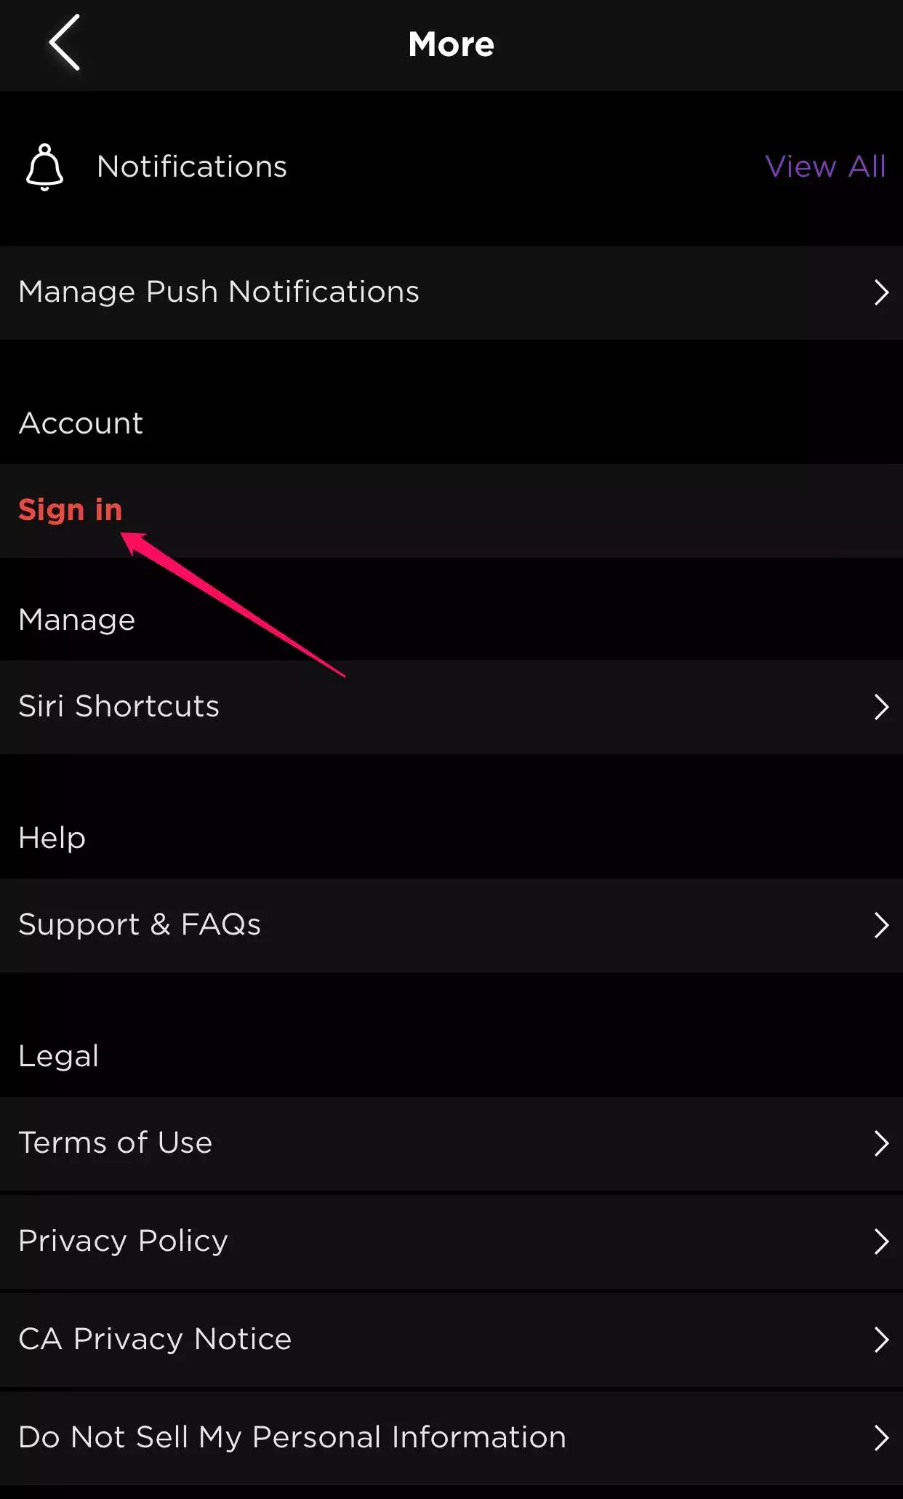Open the CA Privacy Notice
903x1499 pixels.
coord(155,1340)
